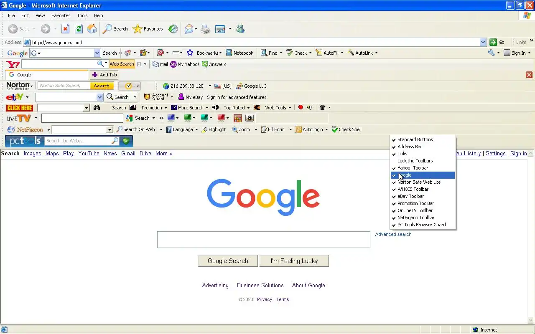Open the eBay search field dropdown arrow

[99, 97]
